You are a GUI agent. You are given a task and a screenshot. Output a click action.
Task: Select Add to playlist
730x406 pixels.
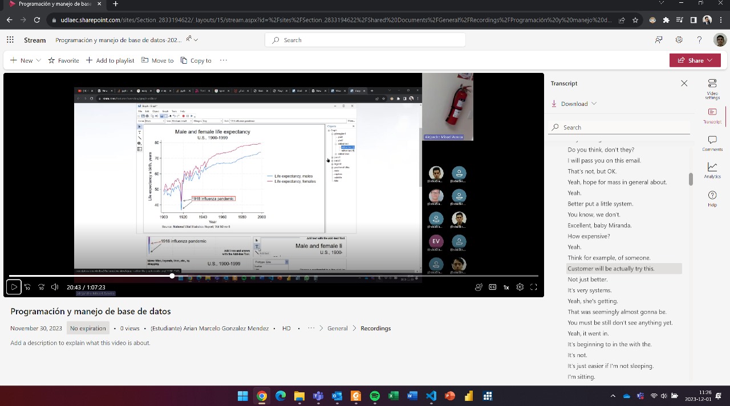tap(110, 60)
